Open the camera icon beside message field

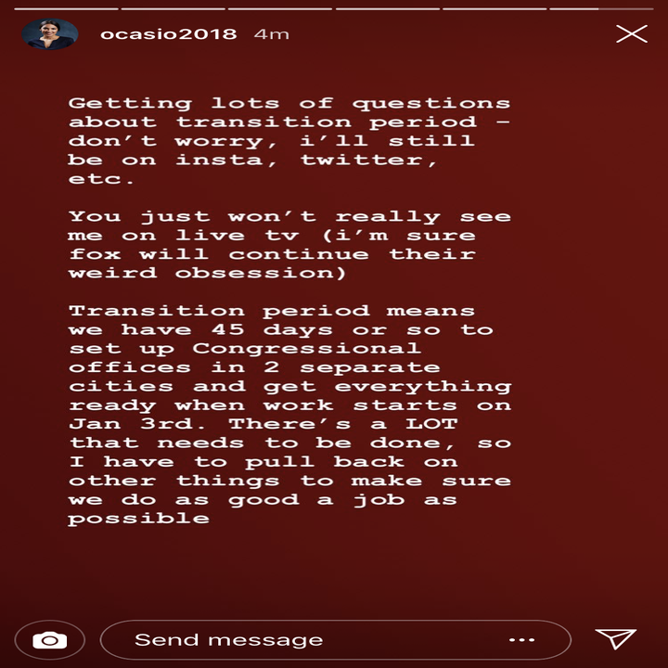(x=50, y=640)
